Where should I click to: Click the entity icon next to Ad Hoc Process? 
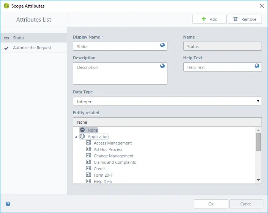tap(88, 149)
